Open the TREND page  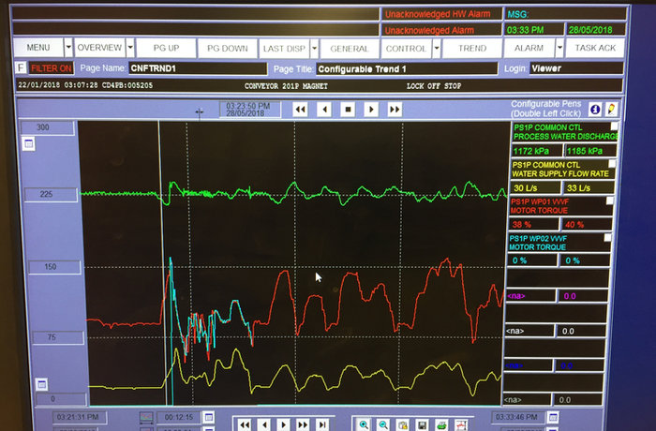click(x=472, y=48)
